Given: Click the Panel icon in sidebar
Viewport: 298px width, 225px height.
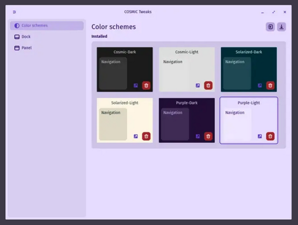Looking at the screenshot, I should [17, 48].
